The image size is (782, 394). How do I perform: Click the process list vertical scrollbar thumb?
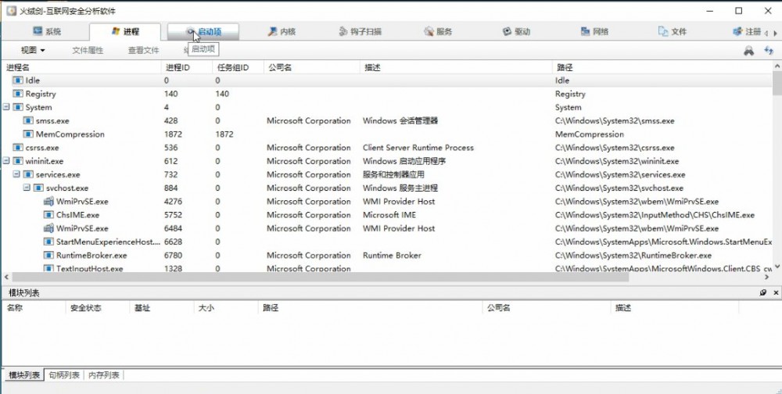pyautogui.click(x=777, y=83)
